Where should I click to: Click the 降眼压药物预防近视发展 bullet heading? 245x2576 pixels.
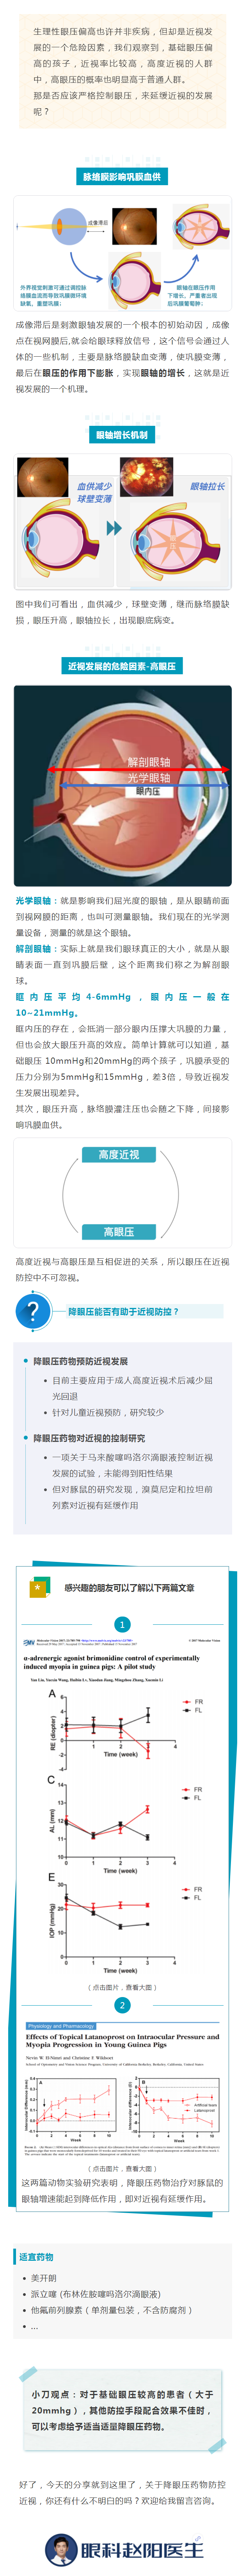click(x=80, y=1360)
